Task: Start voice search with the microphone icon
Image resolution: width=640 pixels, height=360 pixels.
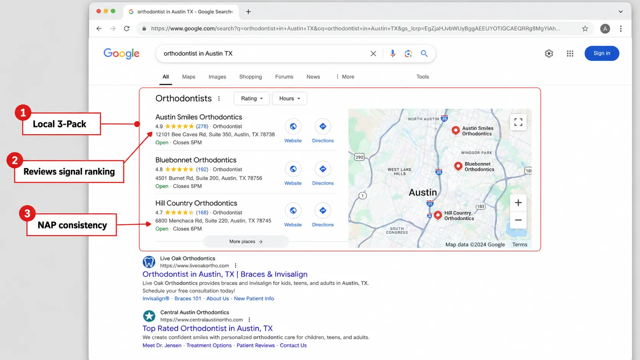Action: [393, 54]
